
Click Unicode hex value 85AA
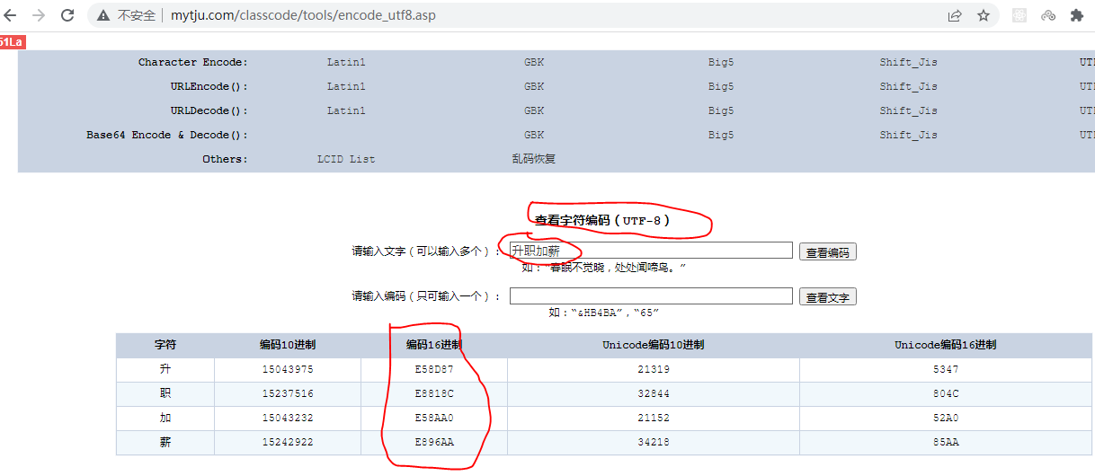coord(945,442)
